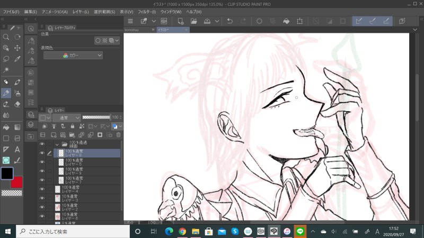
Task: Hide layer レイヤー 5 with eye icon
Action: tap(42, 162)
